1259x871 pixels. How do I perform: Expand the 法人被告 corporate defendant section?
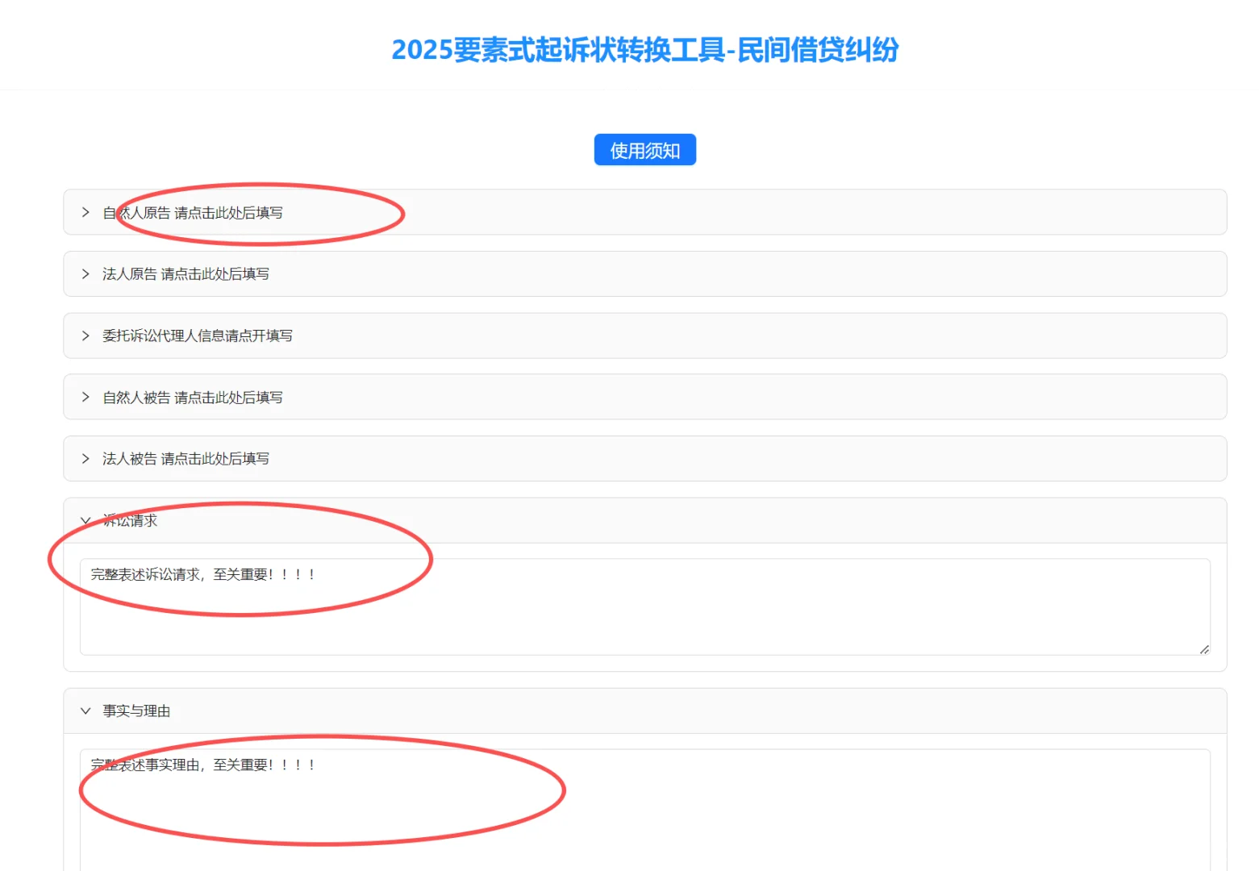click(186, 458)
